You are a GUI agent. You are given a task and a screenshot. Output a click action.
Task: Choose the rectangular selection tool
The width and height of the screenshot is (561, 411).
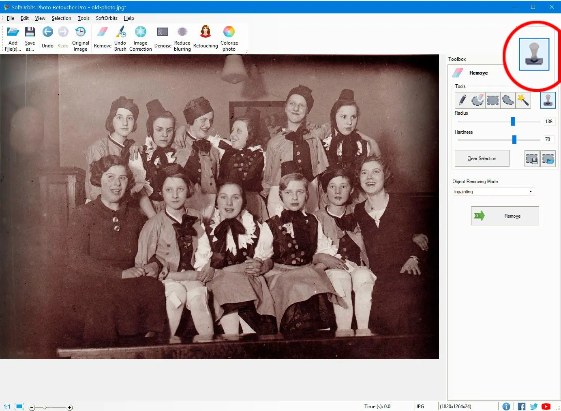[x=492, y=100]
